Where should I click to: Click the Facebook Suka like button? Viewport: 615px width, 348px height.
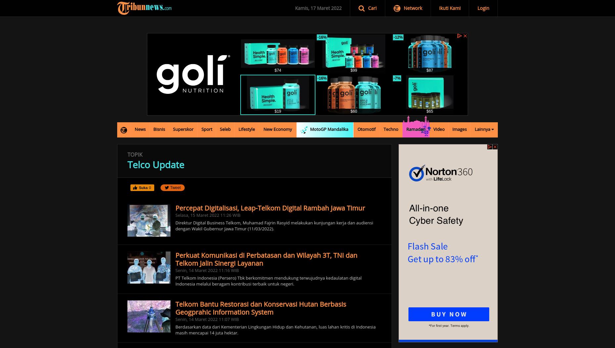(142, 188)
